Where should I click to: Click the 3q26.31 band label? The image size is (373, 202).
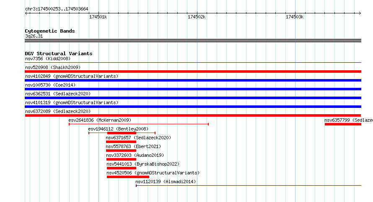pos(34,36)
